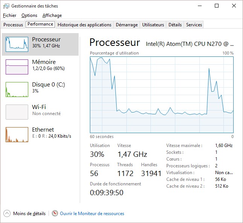Switch to the Détails tab
The width and height of the screenshot is (243, 223).
(x=175, y=25)
